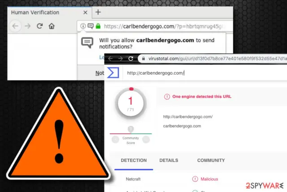Click the alert icon beside One engine detected
This screenshot has height=192, width=287.
(x=167, y=97)
